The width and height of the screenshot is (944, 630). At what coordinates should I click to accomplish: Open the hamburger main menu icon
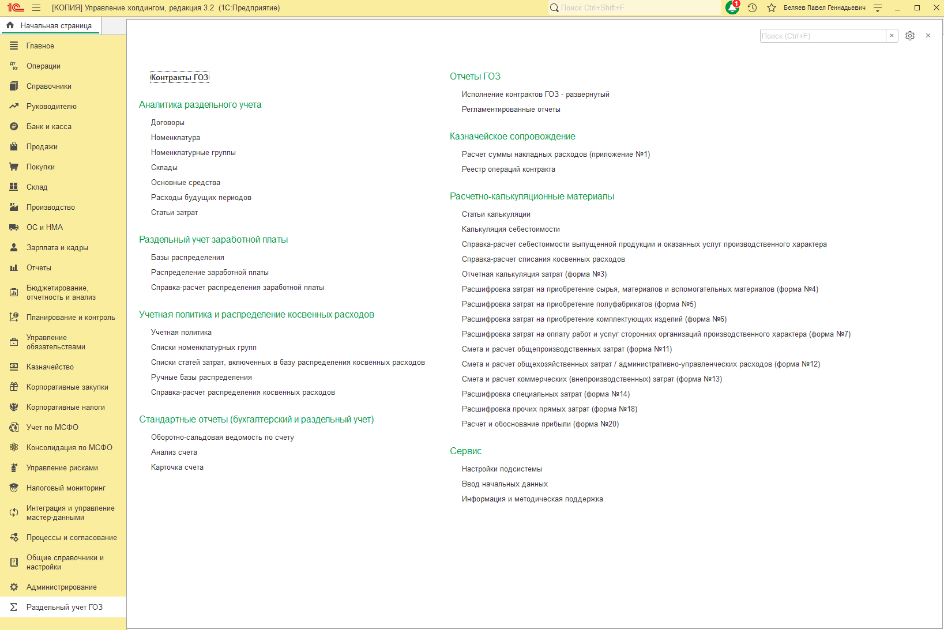(x=36, y=8)
